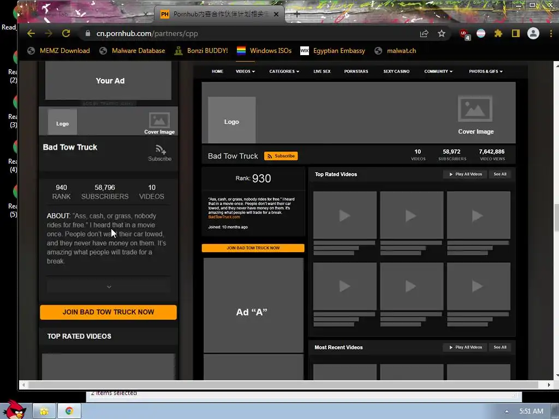Click the 58,796 SUBSCRIBERS mobile stat

coord(105,191)
